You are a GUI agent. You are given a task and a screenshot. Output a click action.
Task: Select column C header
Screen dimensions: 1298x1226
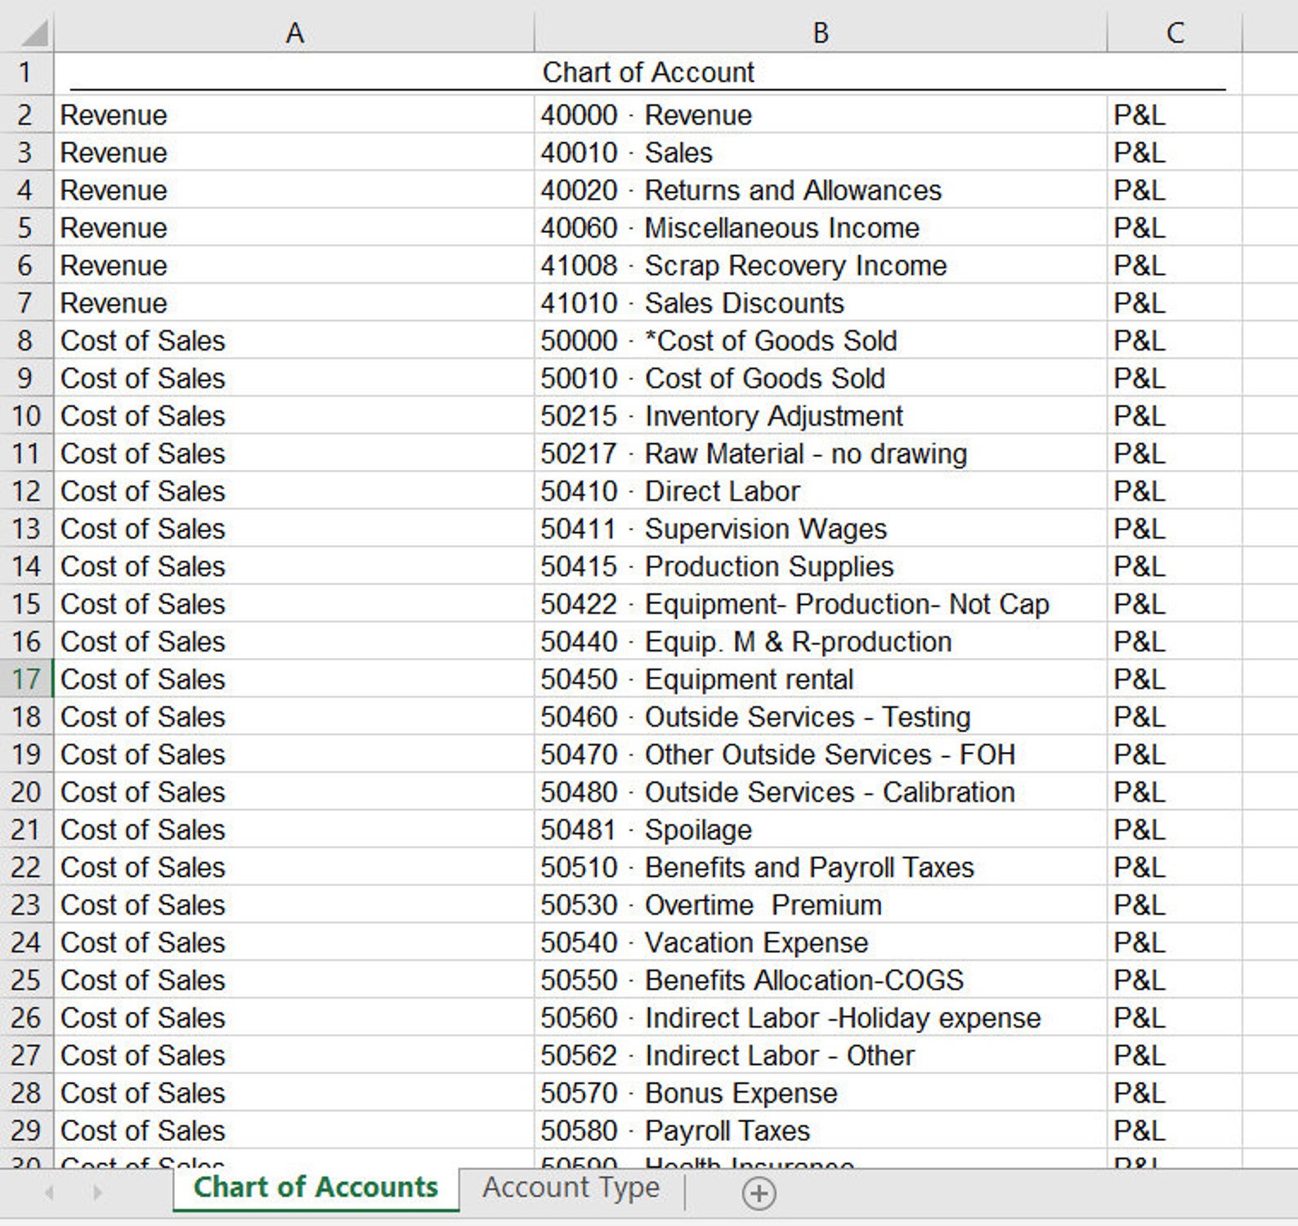[x=1175, y=32]
